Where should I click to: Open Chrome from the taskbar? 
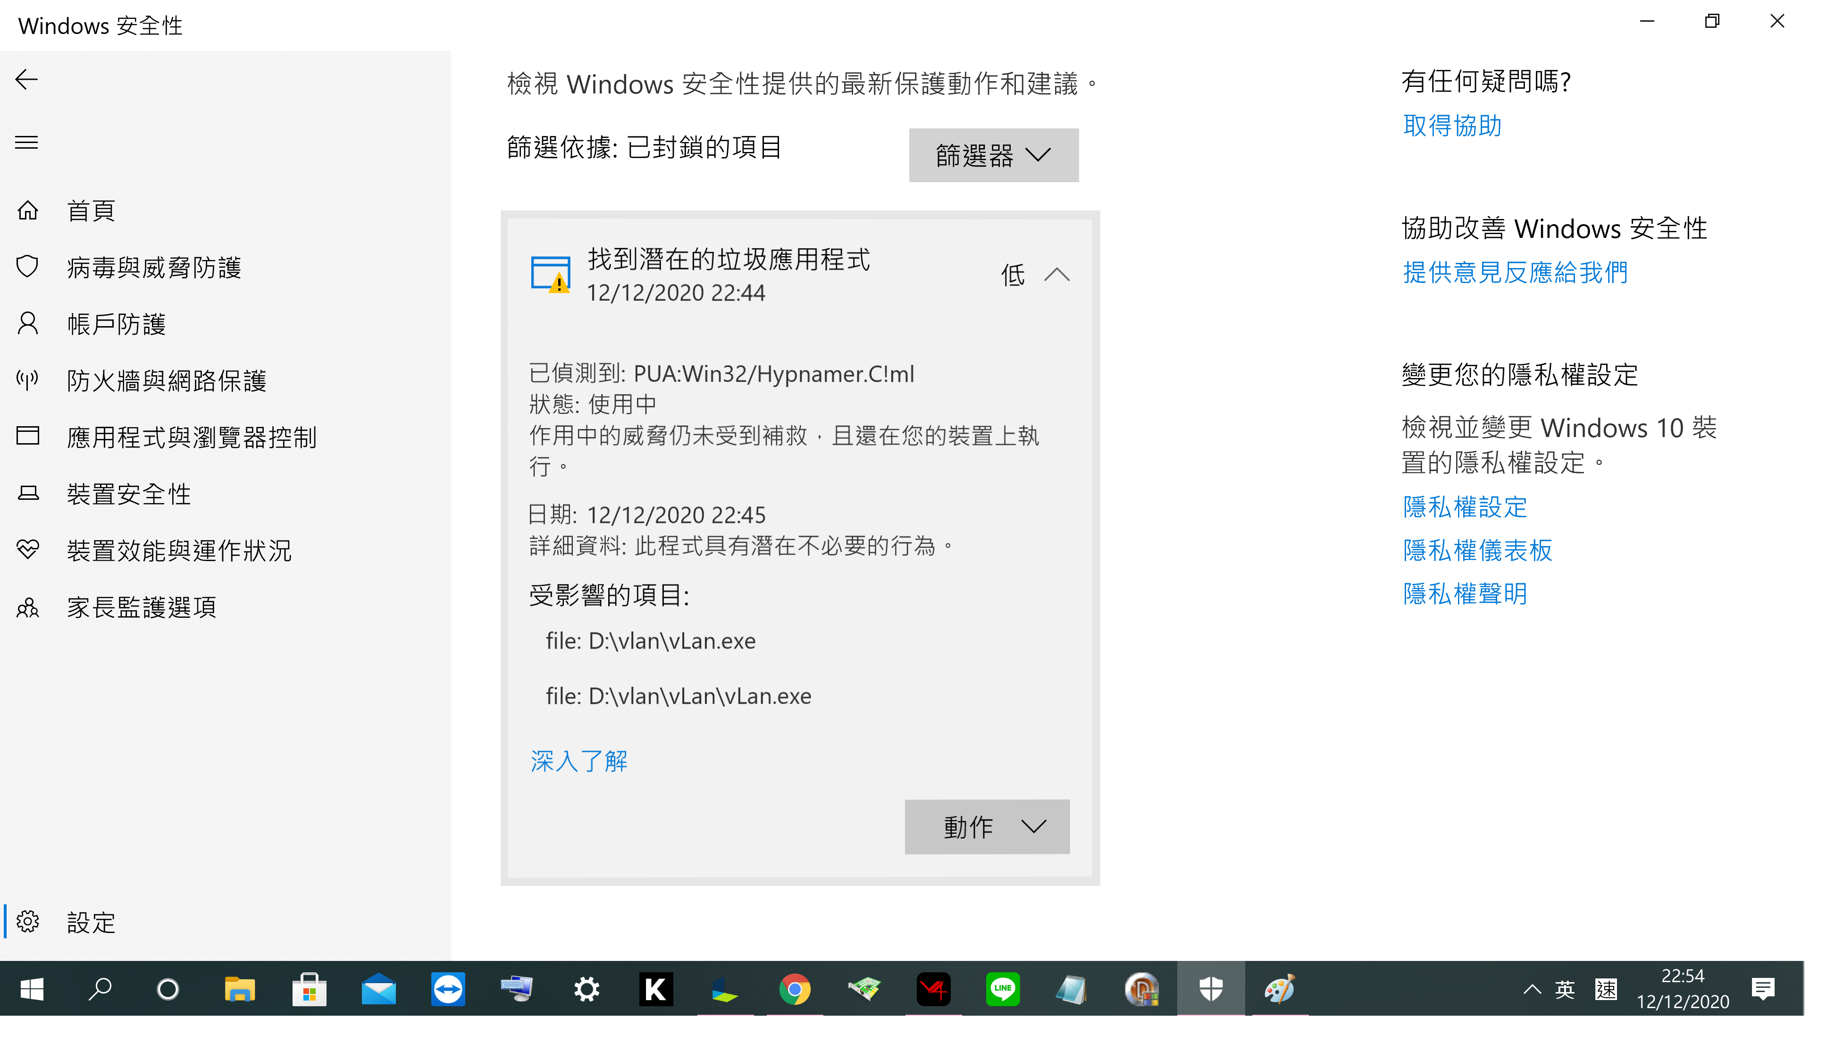(x=794, y=990)
